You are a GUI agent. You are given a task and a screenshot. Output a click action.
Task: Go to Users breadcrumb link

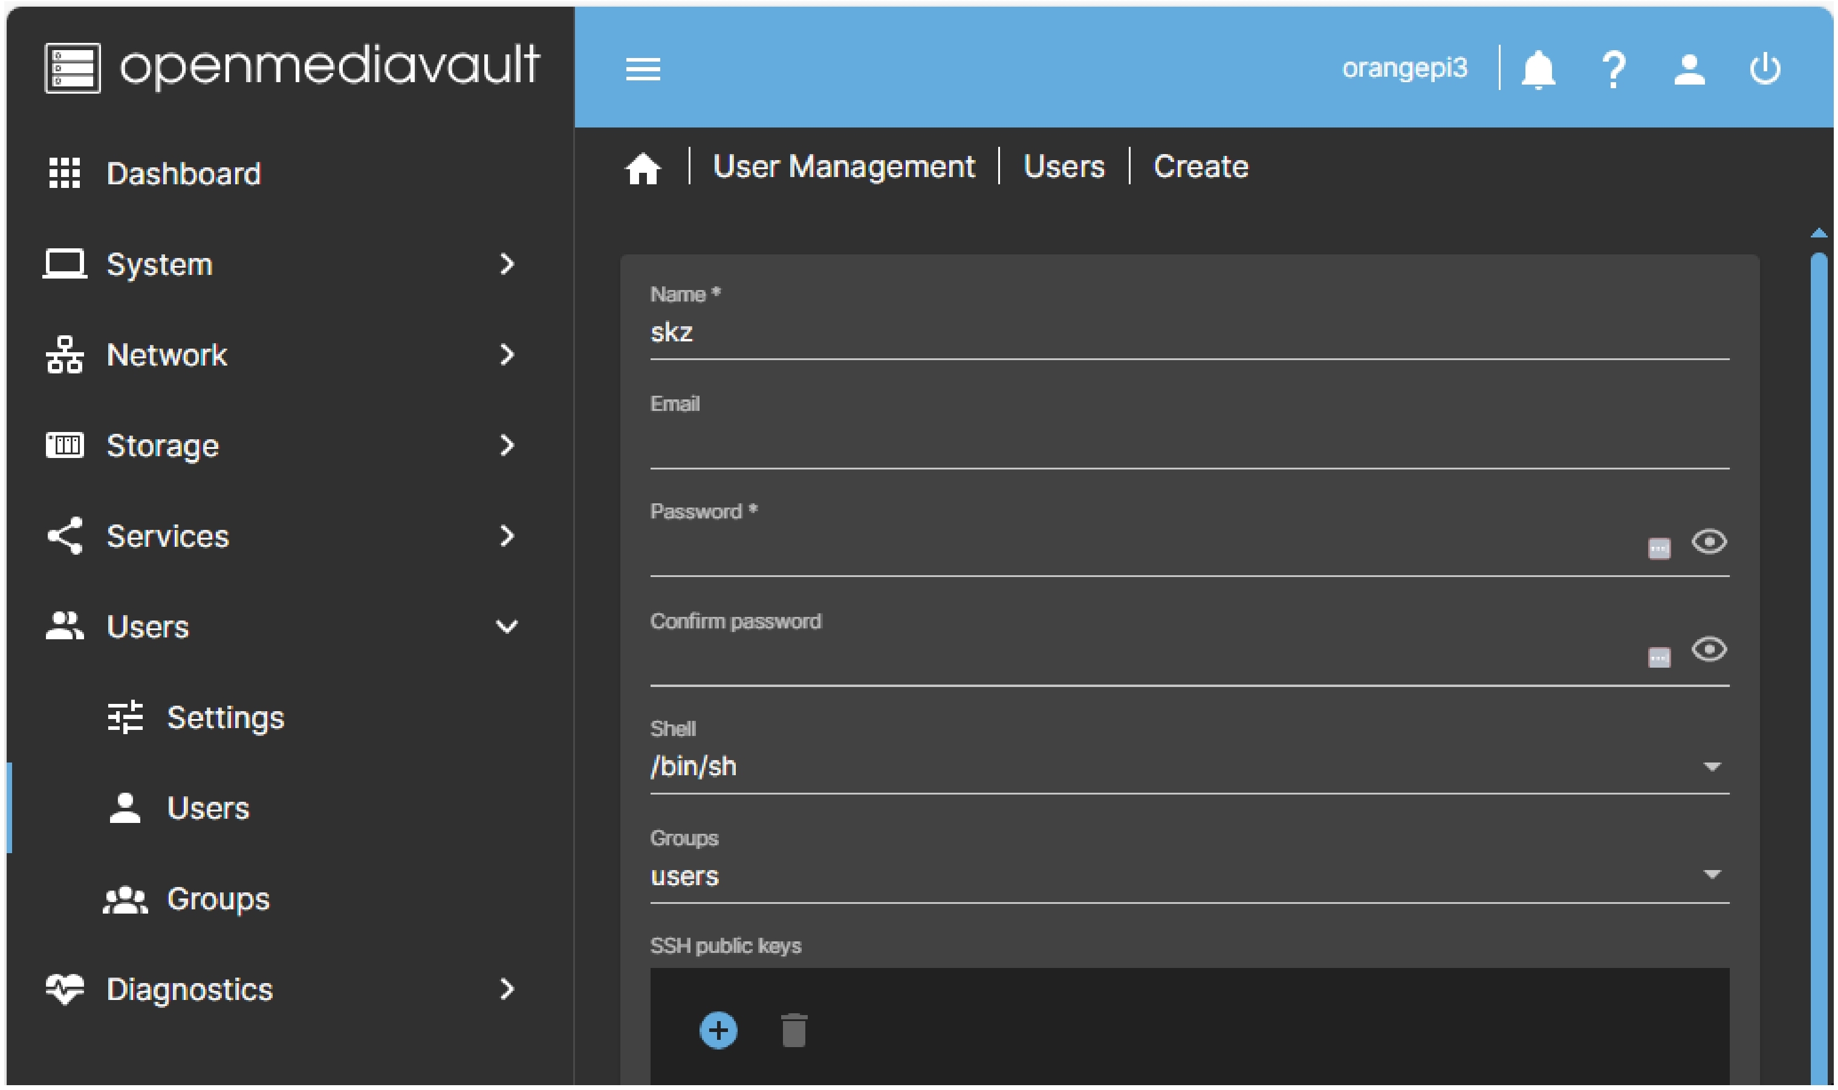click(1064, 167)
